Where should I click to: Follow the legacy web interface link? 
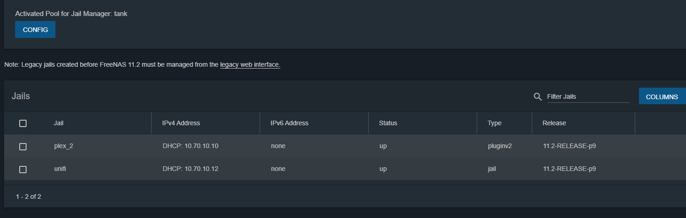pyautogui.click(x=250, y=65)
